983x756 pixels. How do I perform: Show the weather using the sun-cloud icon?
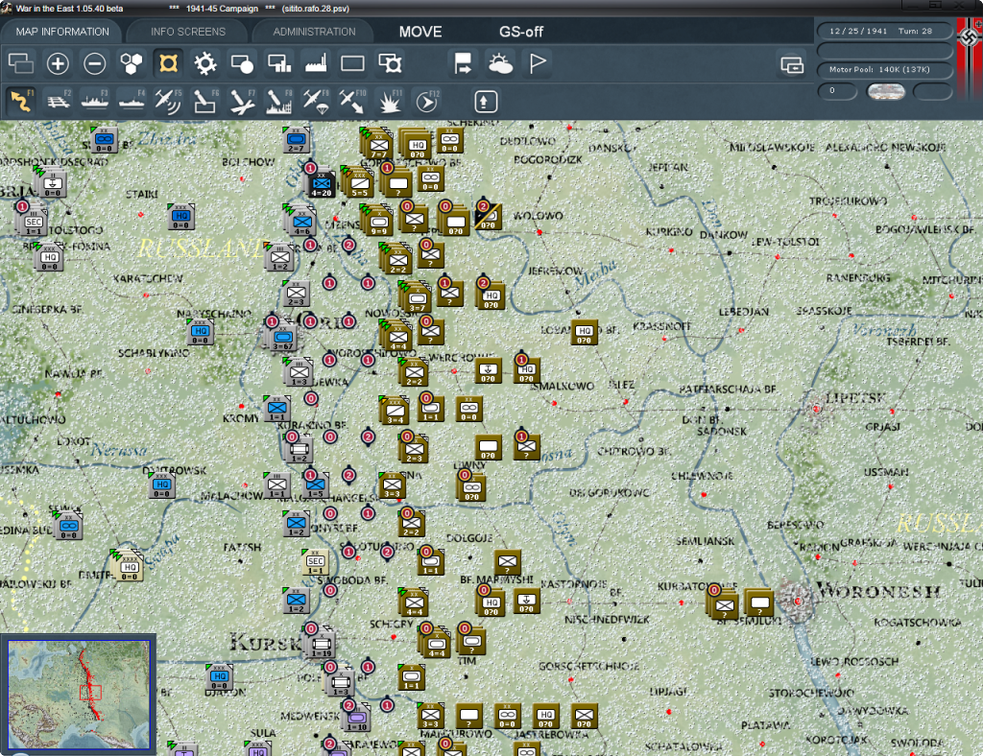coord(500,63)
